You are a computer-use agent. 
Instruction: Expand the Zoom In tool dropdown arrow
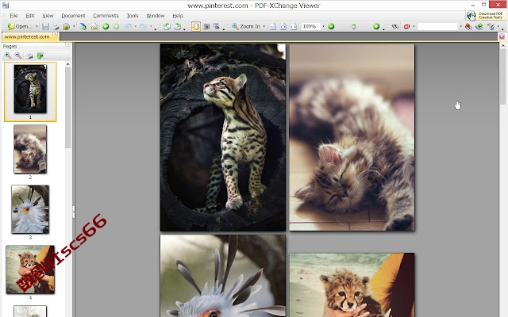tap(264, 26)
